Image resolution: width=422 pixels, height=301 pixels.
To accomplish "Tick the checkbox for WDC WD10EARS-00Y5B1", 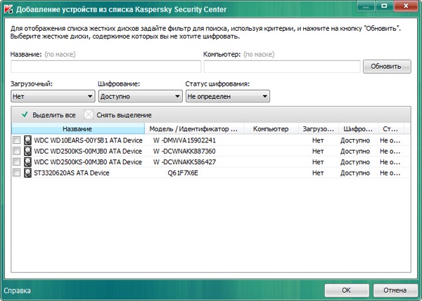I will (x=16, y=140).
